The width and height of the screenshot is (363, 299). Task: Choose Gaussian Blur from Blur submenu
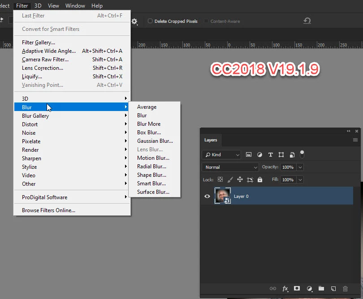155,141
